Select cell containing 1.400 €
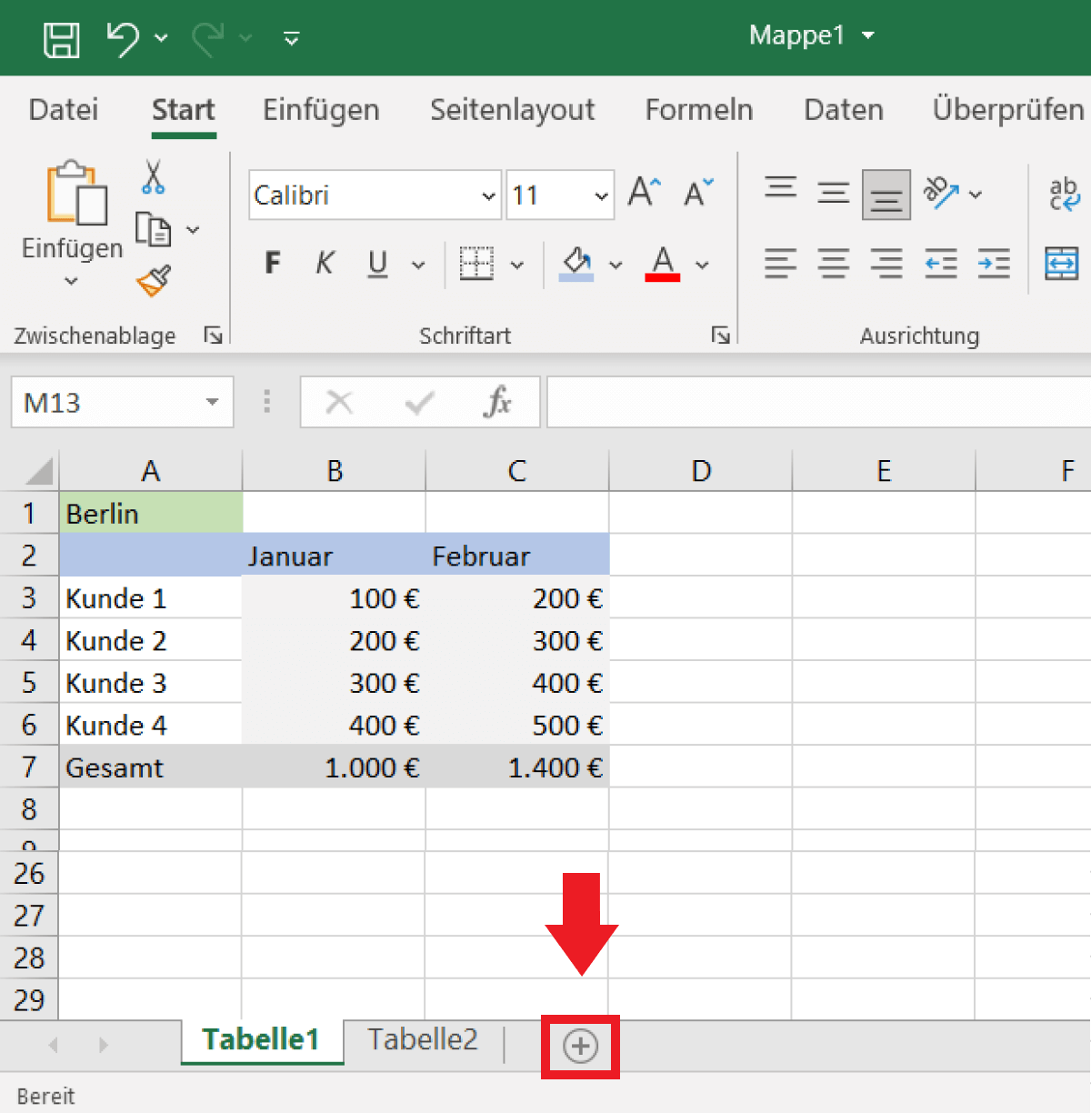 pos(517,767)
